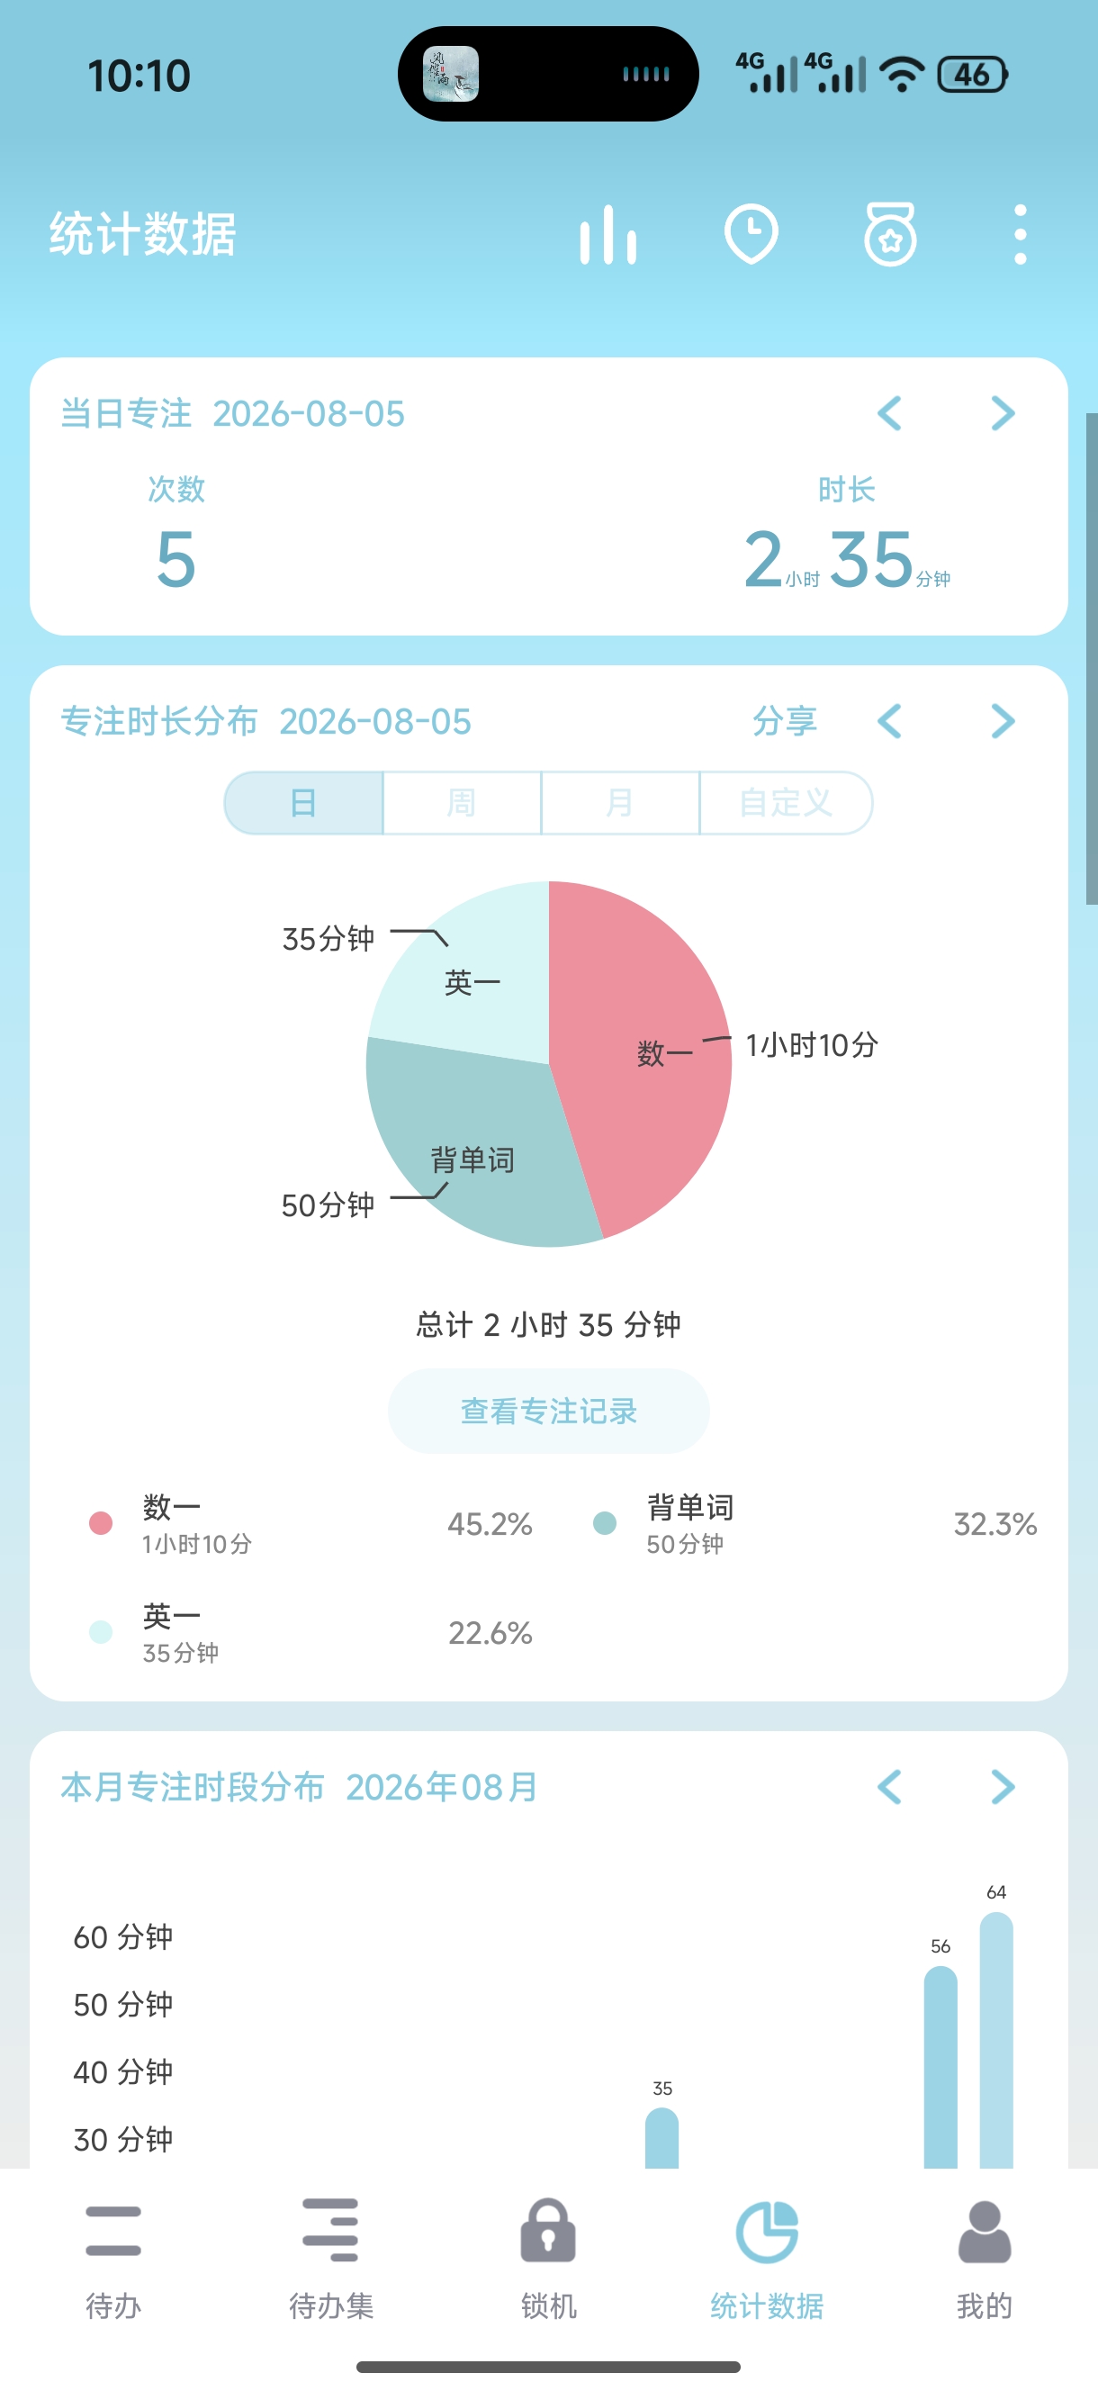Switch distribution range to 周
Viewport: 1098px width, 2391px height.
462,802
